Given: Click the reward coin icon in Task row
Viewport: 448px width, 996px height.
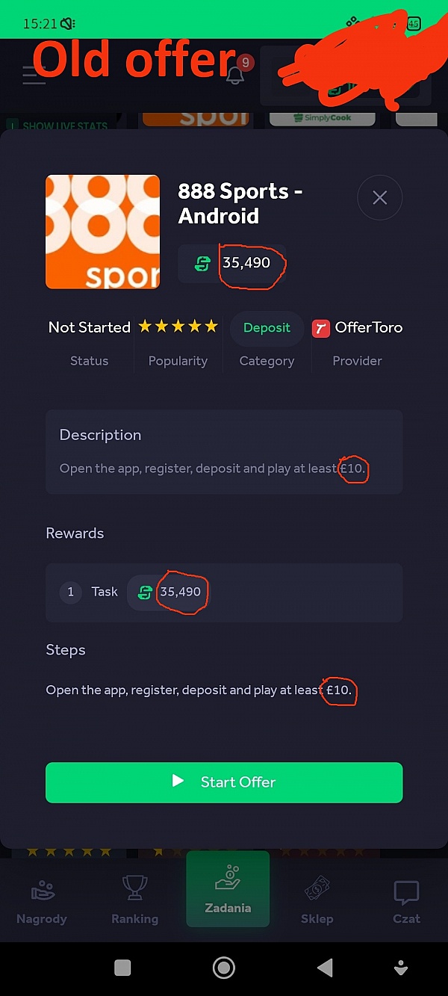Looking at the screenshot, I should pyautogui.click(x=146, y=593).
